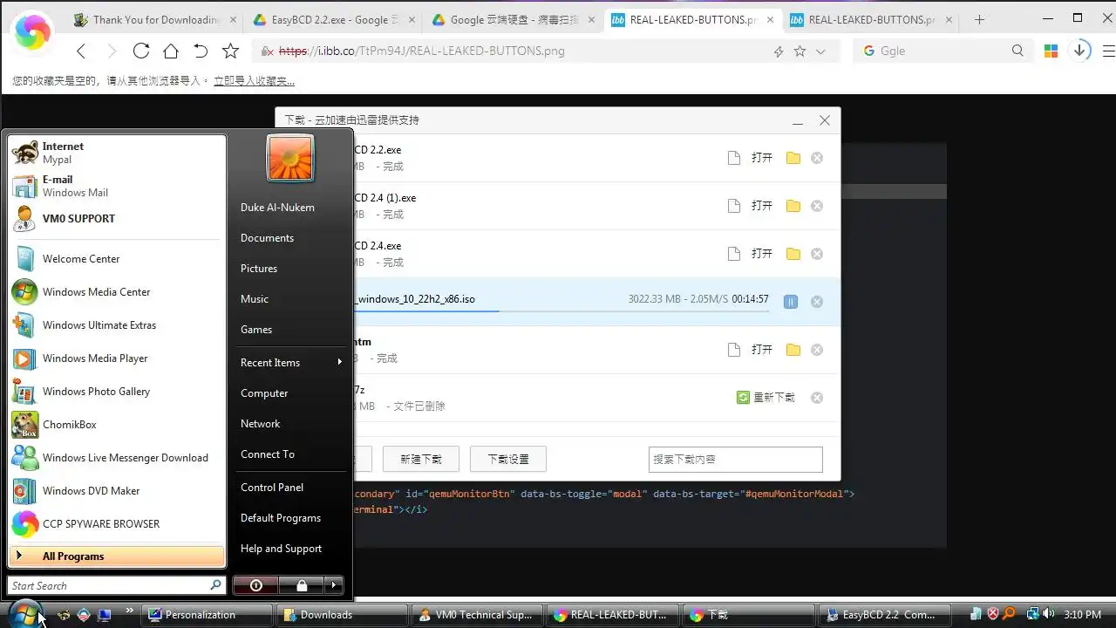
Task: Switch to the EasyBCD 2.2 taskbar button
Action: 883,615
